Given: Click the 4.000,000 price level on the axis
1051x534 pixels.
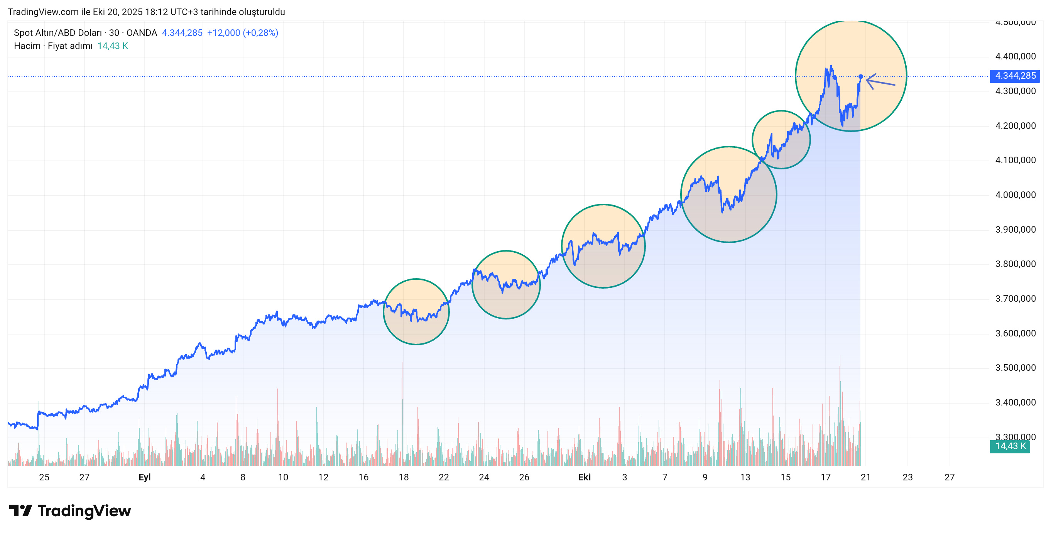Looking at the screenshot, I should tap(1015, 195).
